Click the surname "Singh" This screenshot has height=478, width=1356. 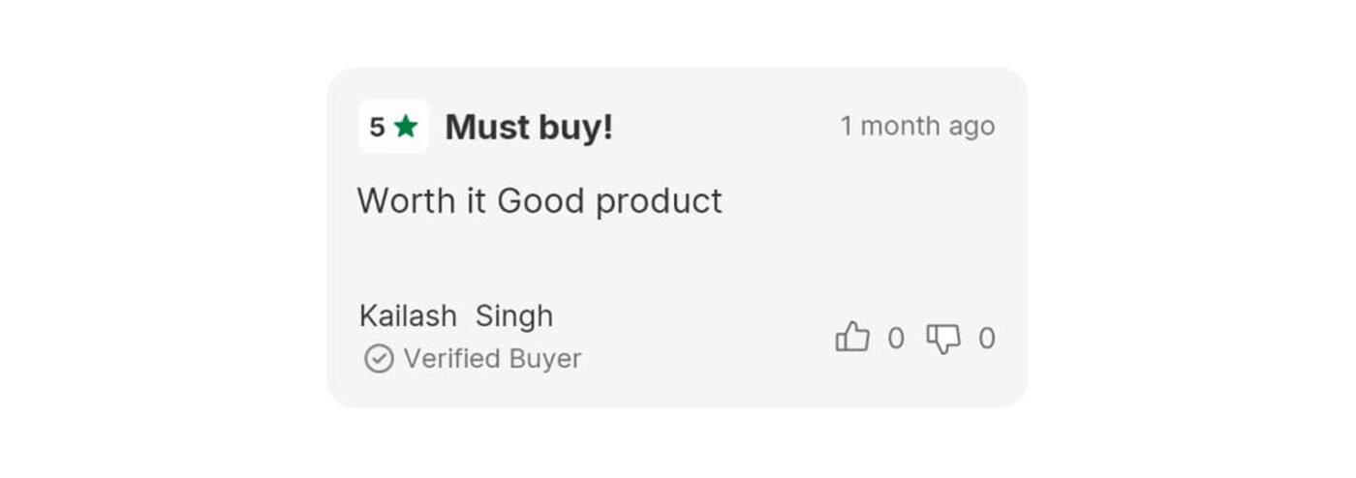[x=514, y=316]
